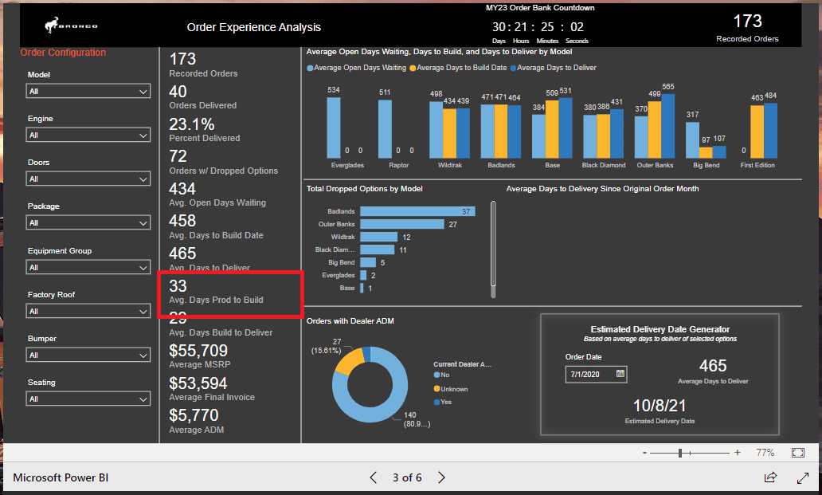Enter full screen with the diagonal arrows icon
Screen dimensions: 822x495
[803, 477]
